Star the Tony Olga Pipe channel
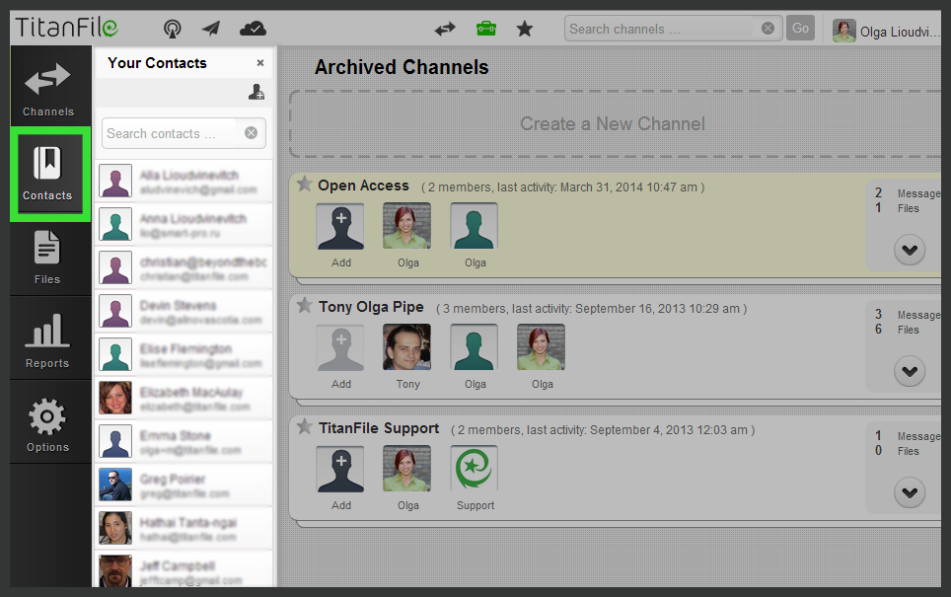Viewport: 951px width, 597px height. (305, 306)
